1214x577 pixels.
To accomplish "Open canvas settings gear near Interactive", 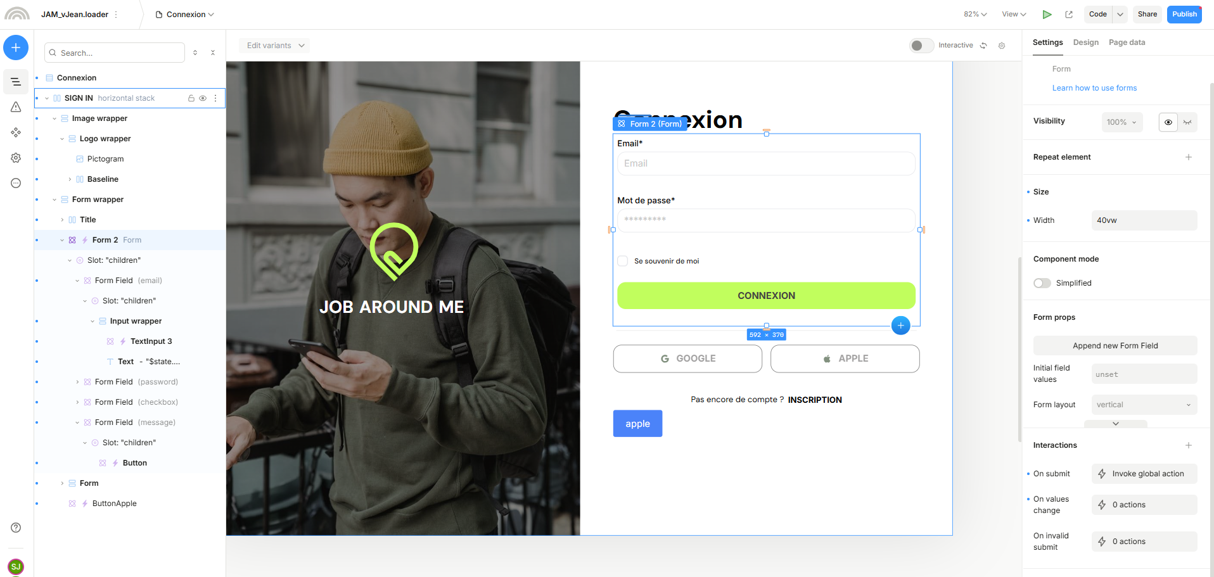I will coord(1002,46).
